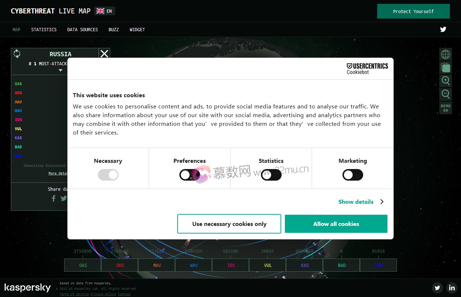Screen dimensions: 461x297
Task: Open the EN language dropdown
Action: (x=104, y=11)
